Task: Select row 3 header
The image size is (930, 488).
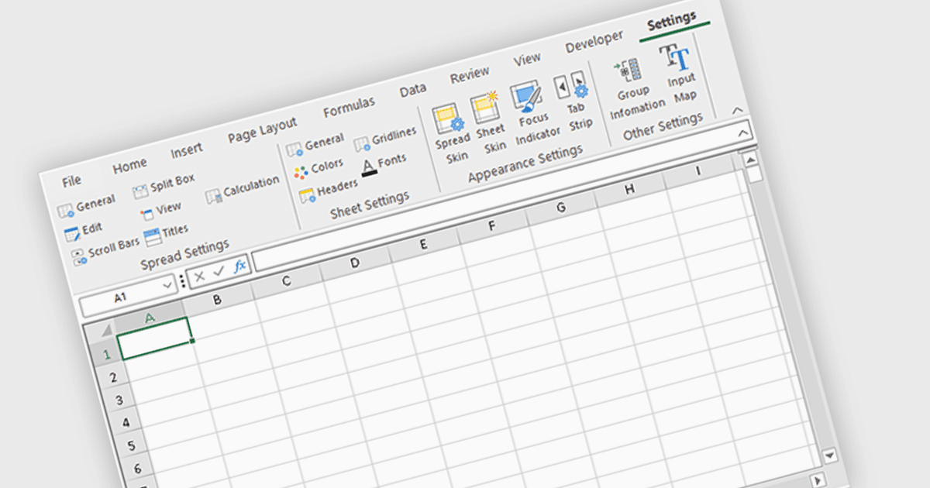Action: [119, 400]
